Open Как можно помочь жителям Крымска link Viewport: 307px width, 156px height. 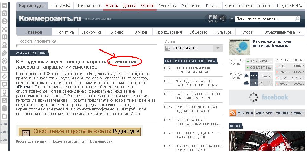tap(272, 44)
